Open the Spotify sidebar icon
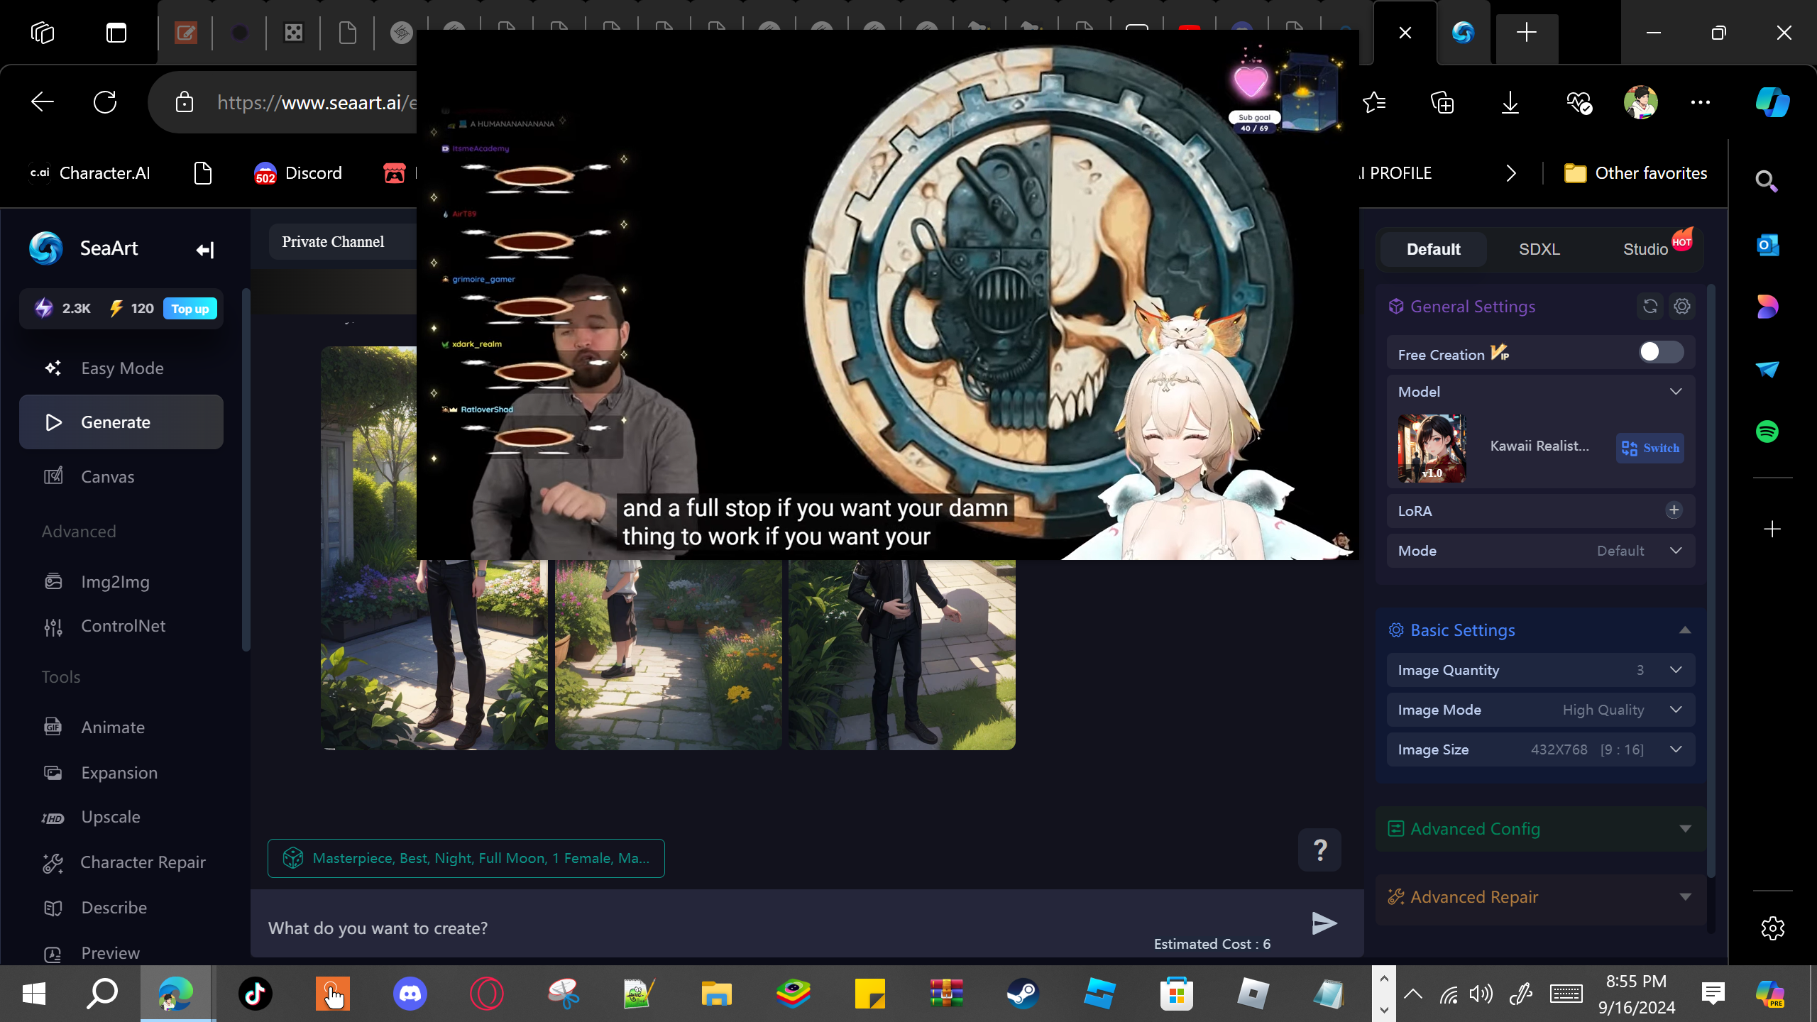This screenshot has height=1022, width=1817. click(x=1767, y=432)
